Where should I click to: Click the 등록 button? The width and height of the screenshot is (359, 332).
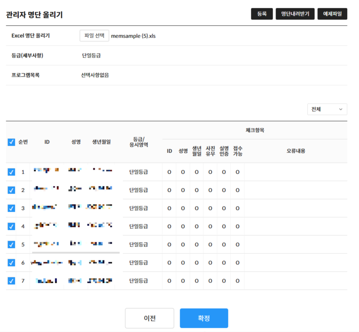(x=262, y=14)
